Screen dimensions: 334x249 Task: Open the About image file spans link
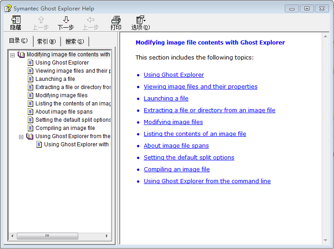(x=176, y=146)
